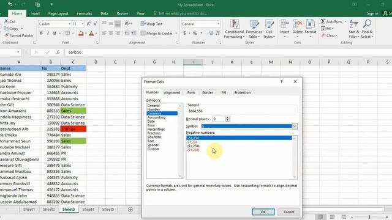Expand the Name Box dropdown arrow

coord(18,52)
